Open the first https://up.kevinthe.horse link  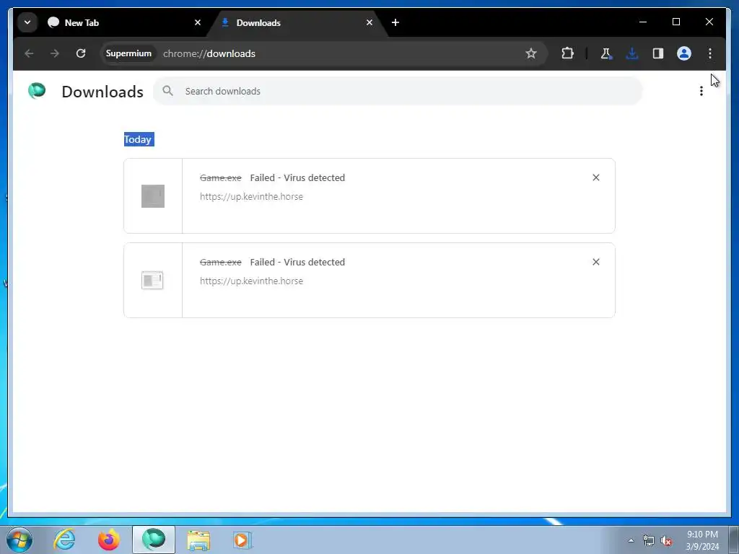pyautogui.click(x=251, y=197)
